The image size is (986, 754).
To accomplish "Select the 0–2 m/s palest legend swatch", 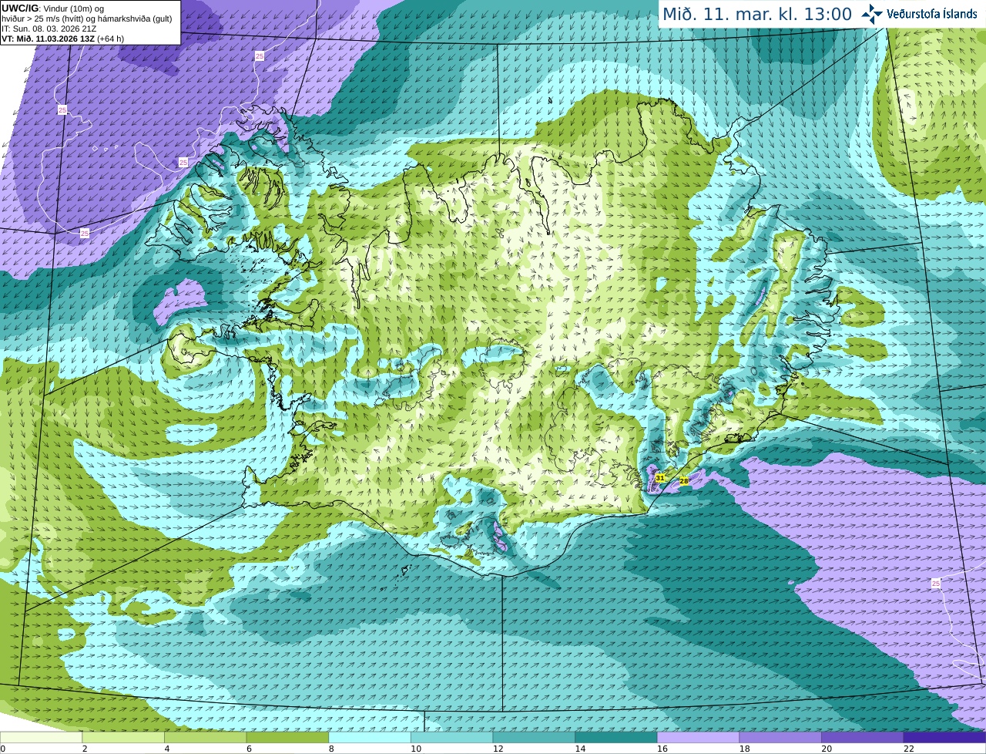I will tap(41, 737).
